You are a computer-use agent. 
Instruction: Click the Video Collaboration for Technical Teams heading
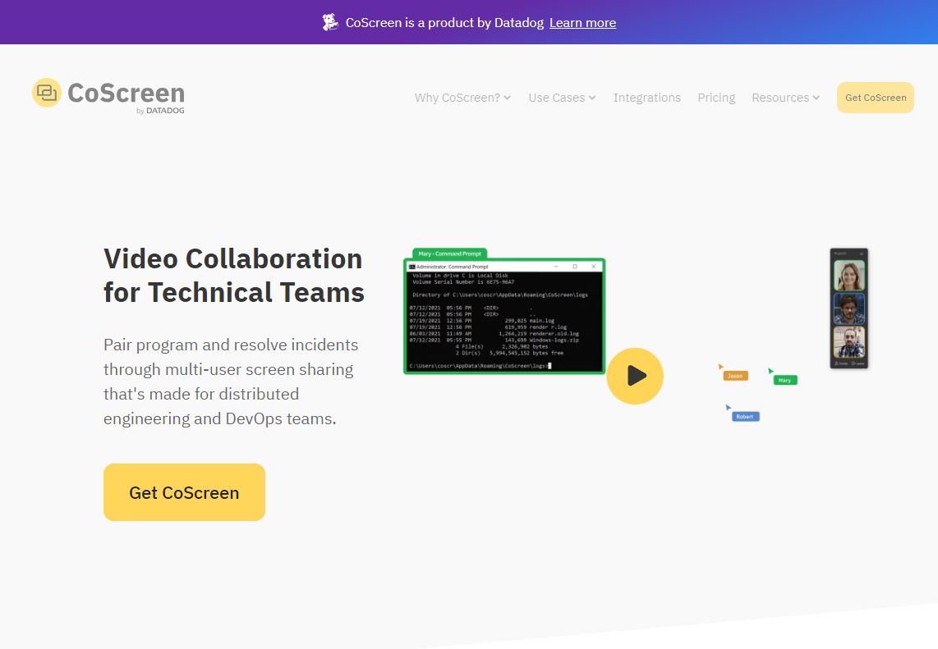[234, 276]
